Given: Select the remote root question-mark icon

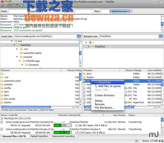Looking at the screenshot, I should (x=90, y=42).
